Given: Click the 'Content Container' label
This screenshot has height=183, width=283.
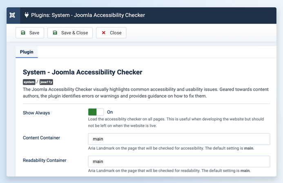Looking at the screenshot, I should 41,138.
